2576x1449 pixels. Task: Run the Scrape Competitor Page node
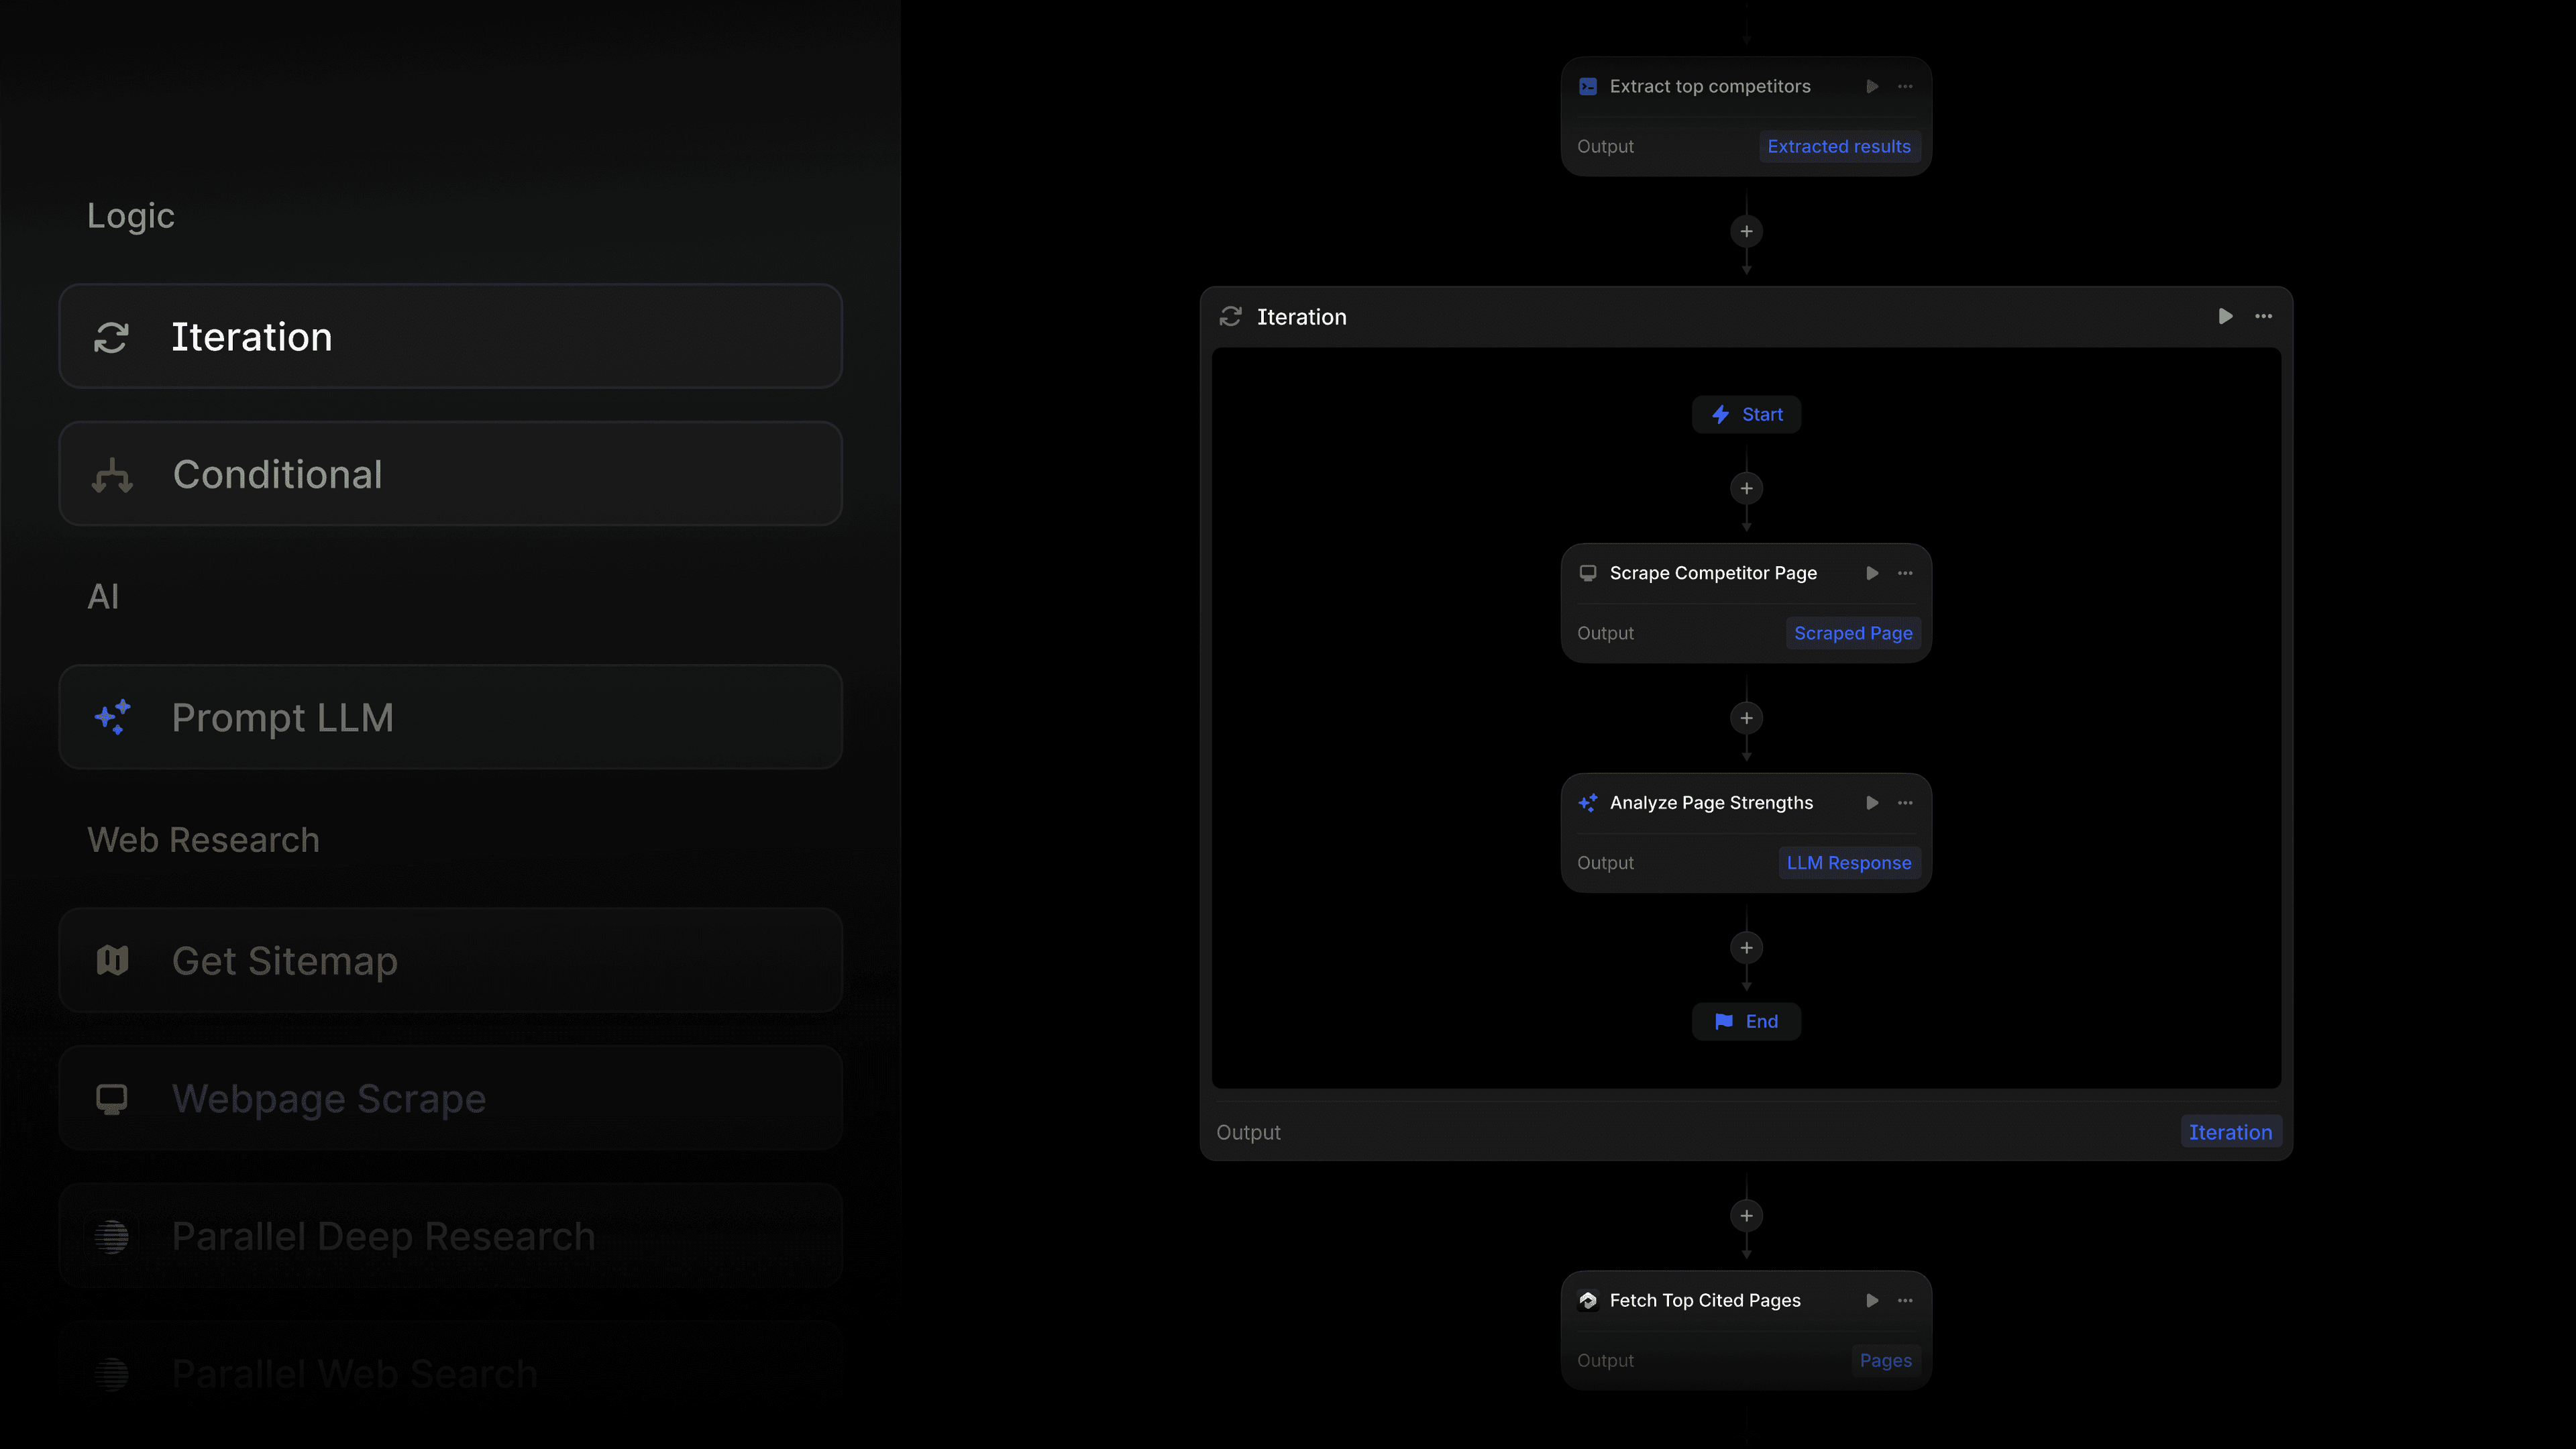(x=1872, y=573)
